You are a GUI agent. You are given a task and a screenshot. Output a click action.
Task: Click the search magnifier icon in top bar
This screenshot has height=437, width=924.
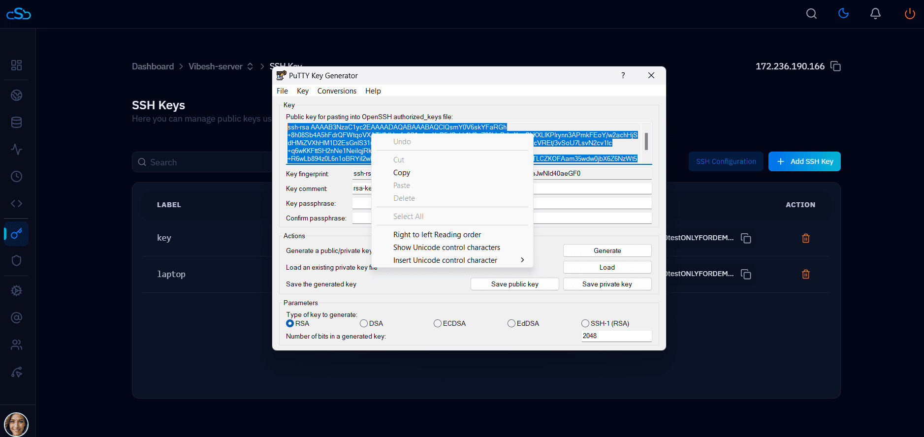coord(811,14)
